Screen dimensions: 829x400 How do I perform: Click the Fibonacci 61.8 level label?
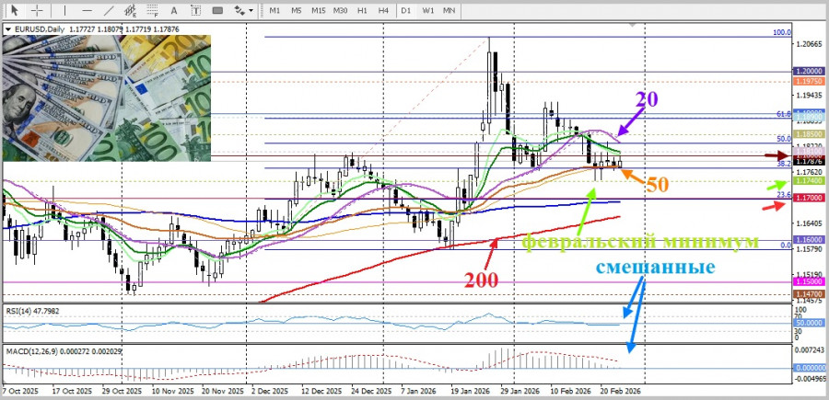coord(784,114)
